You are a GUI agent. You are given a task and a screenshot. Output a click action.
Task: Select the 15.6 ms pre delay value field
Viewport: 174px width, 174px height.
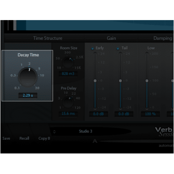point(68,114)
